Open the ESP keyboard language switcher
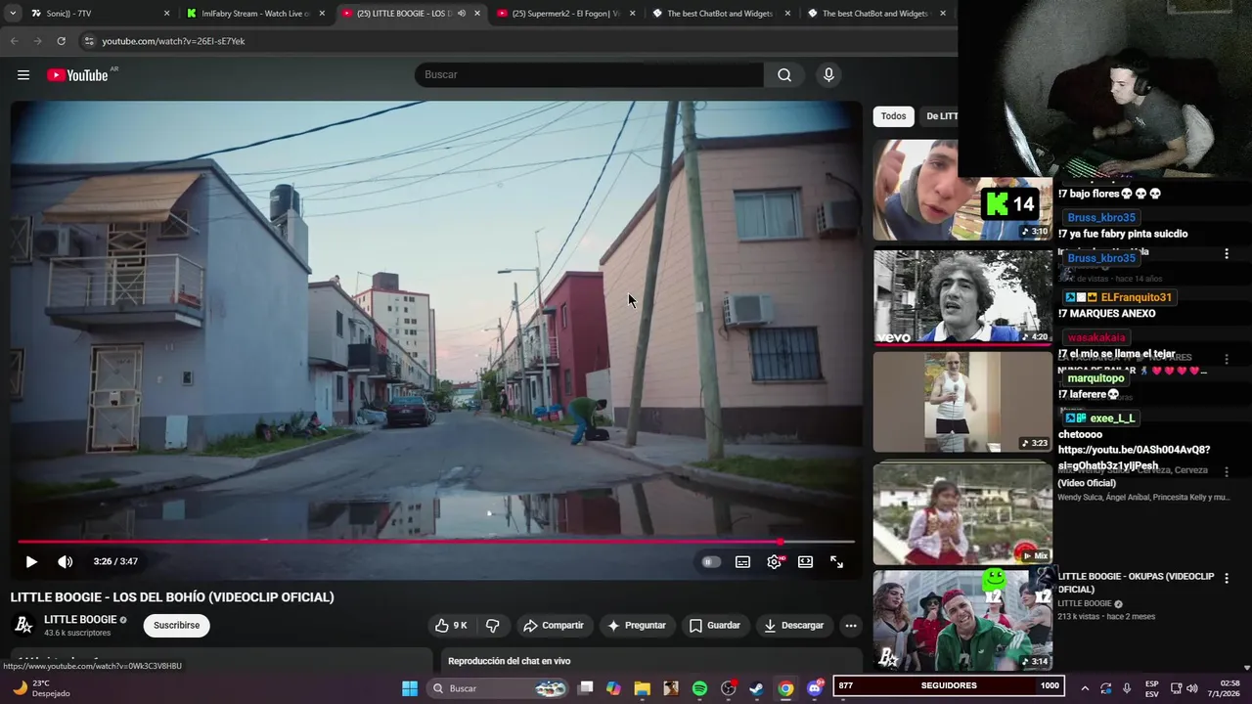This screenshot has width=1252, height=704. [1152, 688]
